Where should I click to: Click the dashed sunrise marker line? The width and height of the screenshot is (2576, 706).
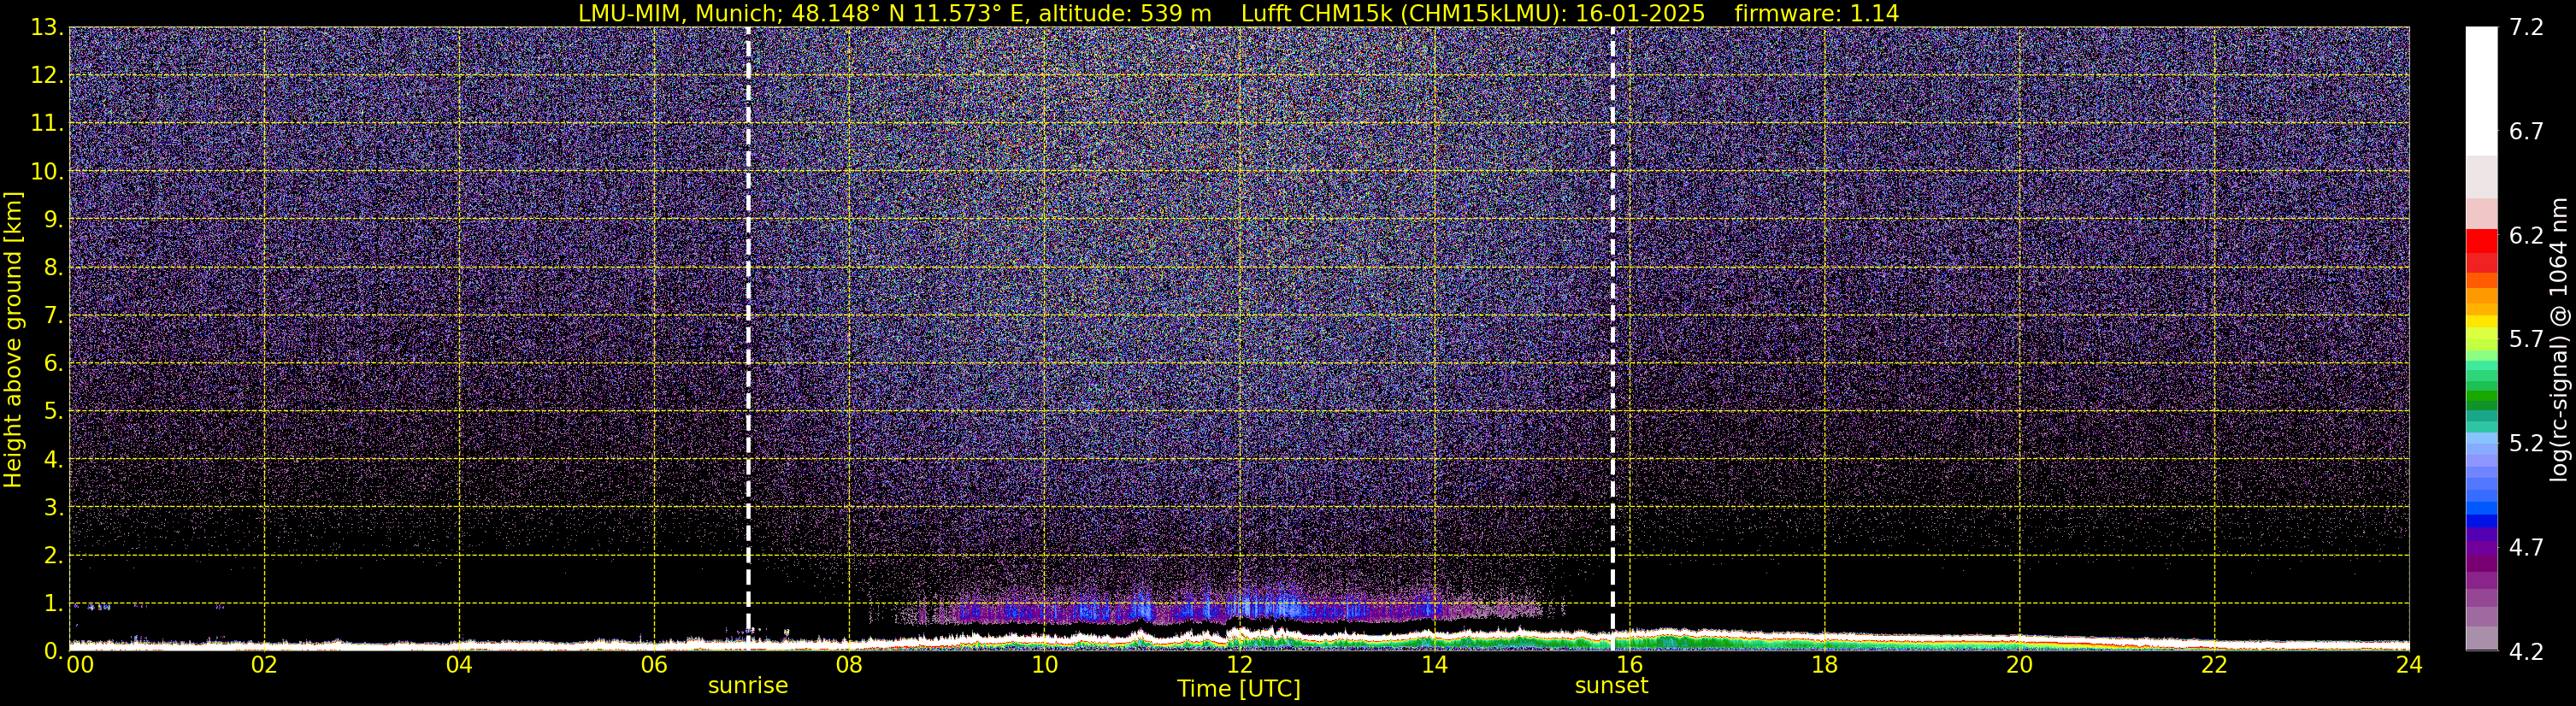click(748, 339)
